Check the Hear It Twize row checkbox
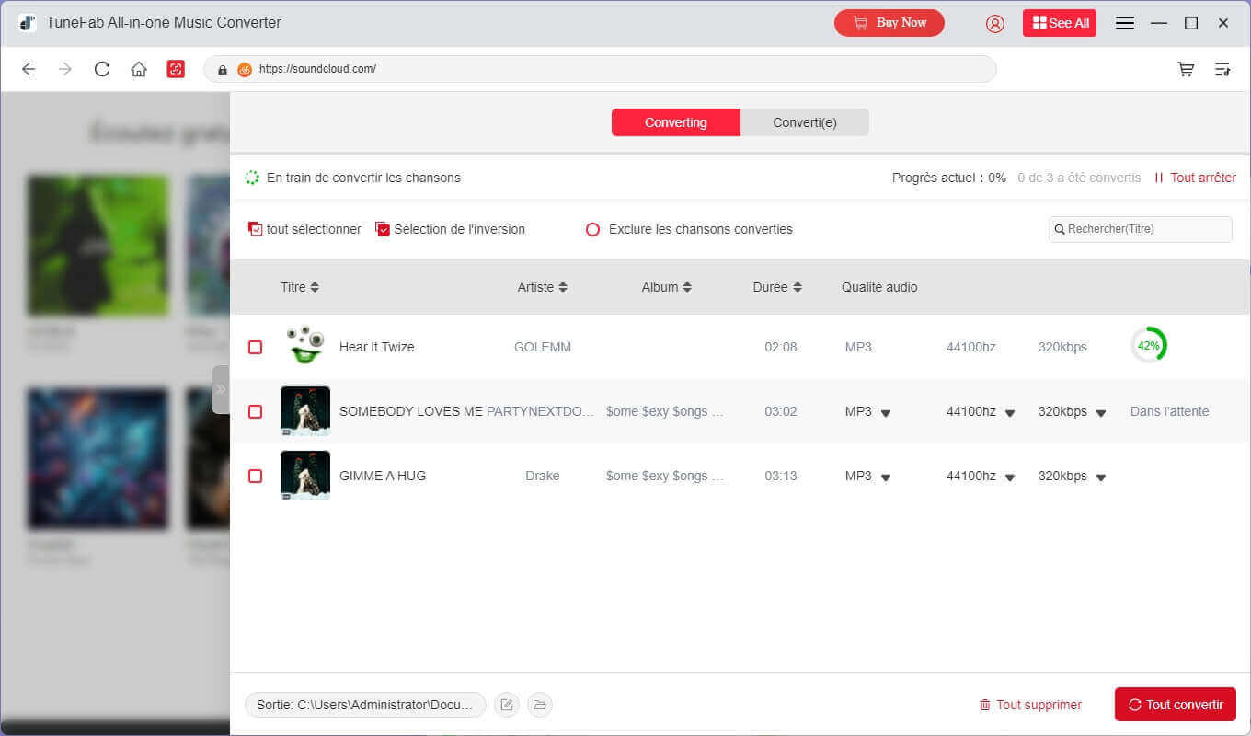Image resolution: width=1251 pixels, height=736 pixels. [256, 347]
